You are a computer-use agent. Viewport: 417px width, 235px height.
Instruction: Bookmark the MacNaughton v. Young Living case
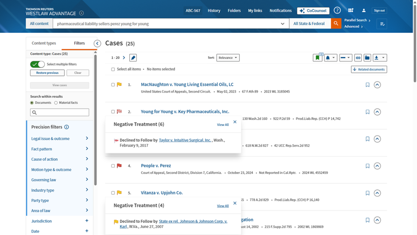pos(367,85)
